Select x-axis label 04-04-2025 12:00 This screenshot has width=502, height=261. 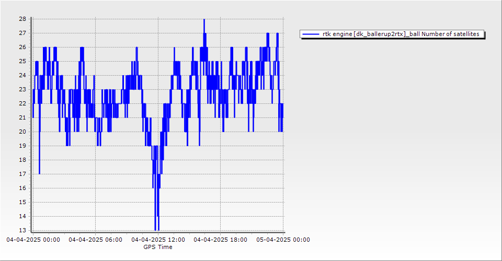158,240
